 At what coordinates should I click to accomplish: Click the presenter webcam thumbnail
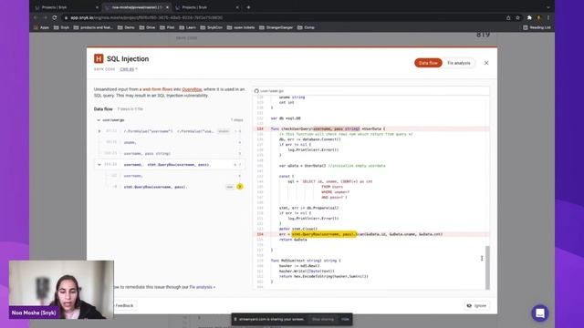tap(61, 290)
